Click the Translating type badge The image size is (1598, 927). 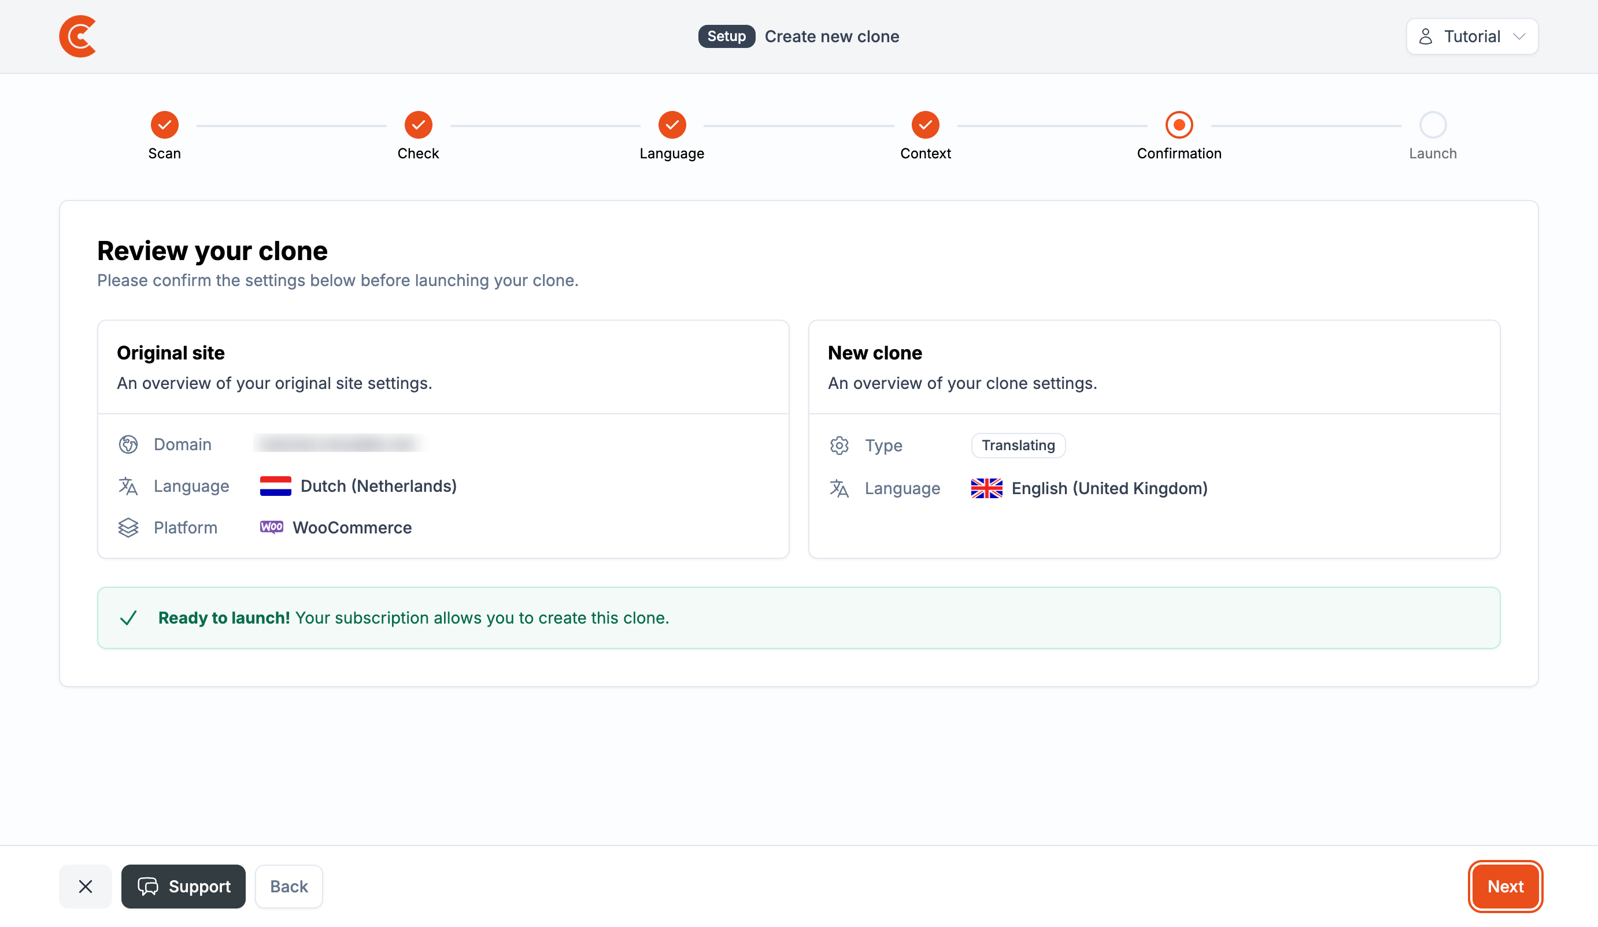(1019, 445)
